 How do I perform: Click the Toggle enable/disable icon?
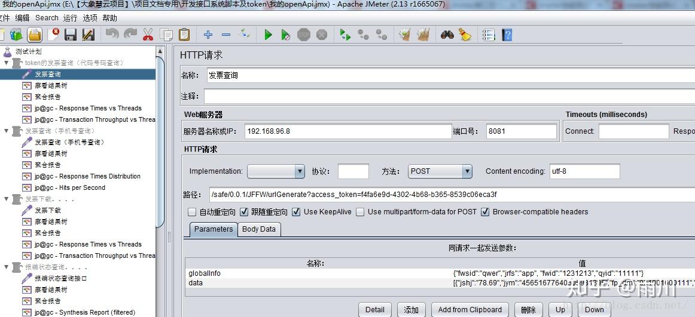[244, 33]
